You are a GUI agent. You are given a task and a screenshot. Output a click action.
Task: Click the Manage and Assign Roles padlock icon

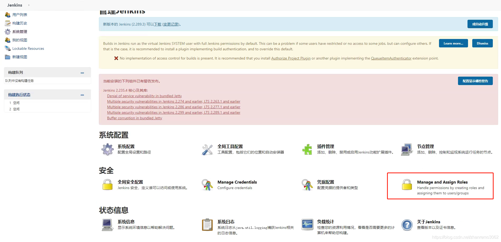[x=407, y=185]
